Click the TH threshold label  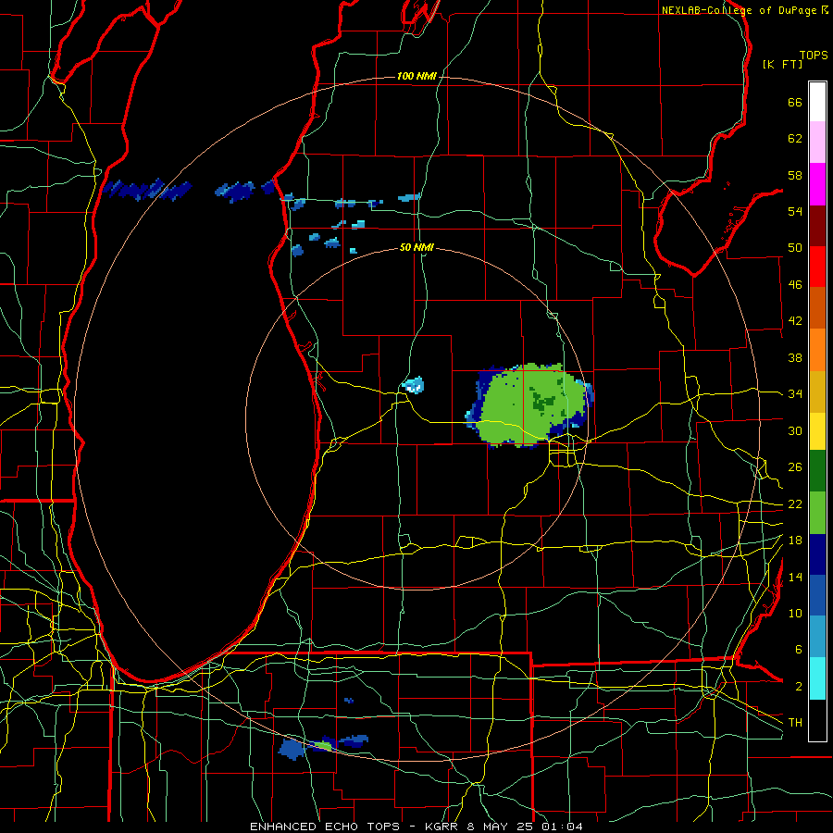(x=795, y=722)
